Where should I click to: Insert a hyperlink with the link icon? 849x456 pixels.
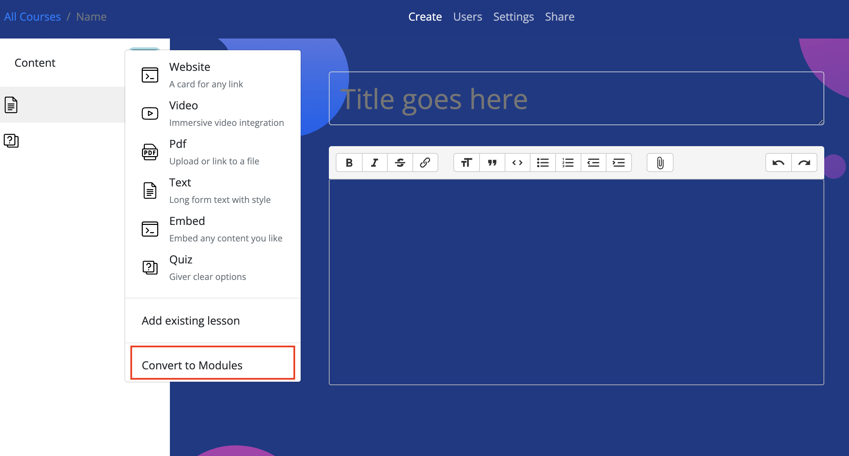425,163
